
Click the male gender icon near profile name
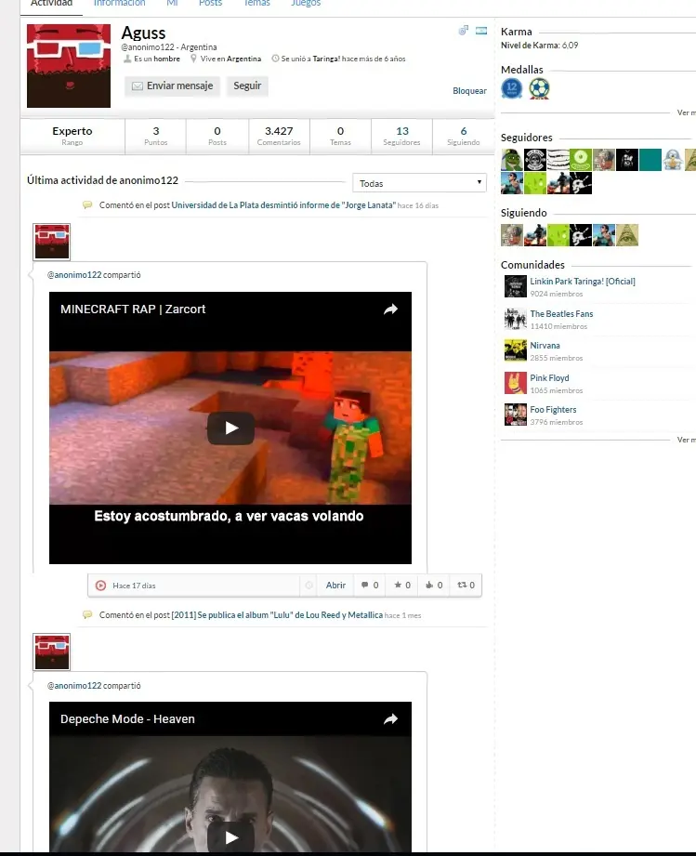[464, 31]
